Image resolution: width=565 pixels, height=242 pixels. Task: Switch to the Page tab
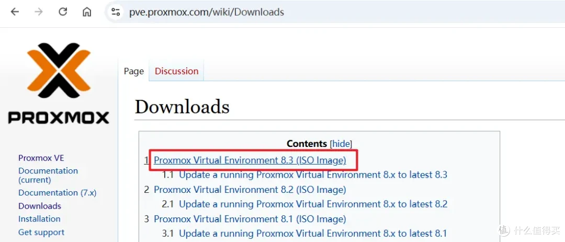pos(134,71)
